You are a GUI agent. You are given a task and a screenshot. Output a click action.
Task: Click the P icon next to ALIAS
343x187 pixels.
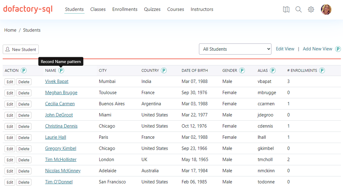pyautogui.click(x=273, y=71)
